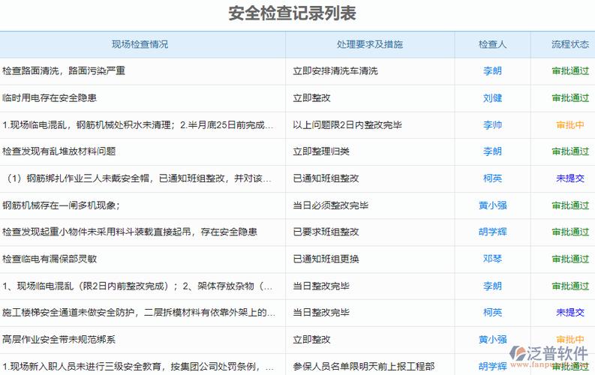Select the text 高层作业安全带未规范绑系

(x=59, y=339)
